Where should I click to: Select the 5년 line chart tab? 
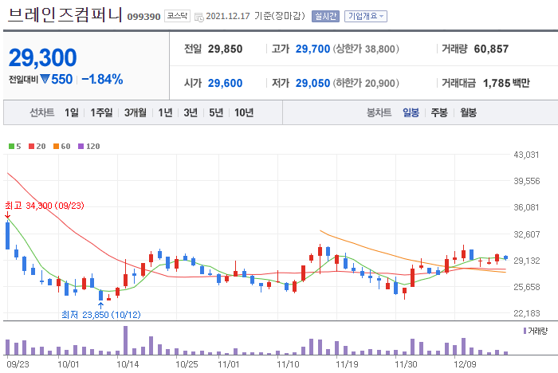point(216,113)
